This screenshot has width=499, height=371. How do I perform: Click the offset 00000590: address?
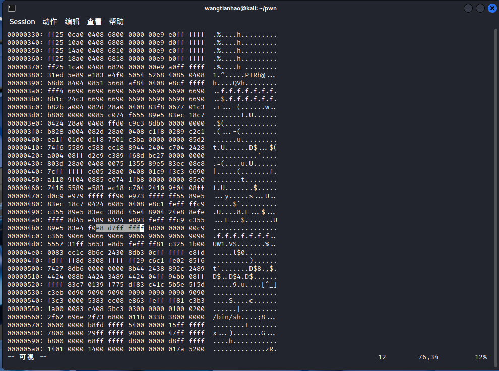25,341
